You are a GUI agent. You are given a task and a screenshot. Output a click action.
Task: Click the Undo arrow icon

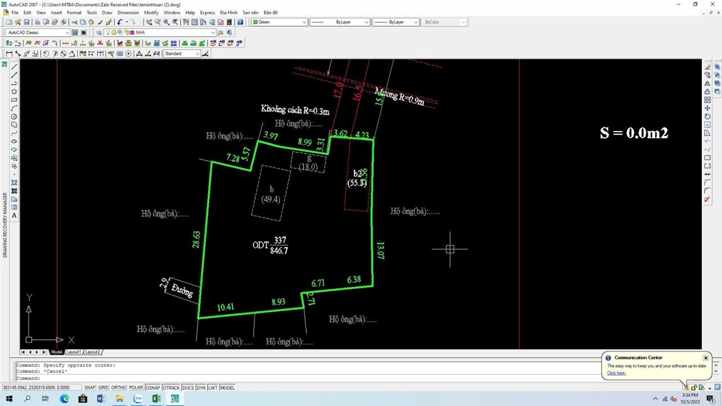point(120,22)
